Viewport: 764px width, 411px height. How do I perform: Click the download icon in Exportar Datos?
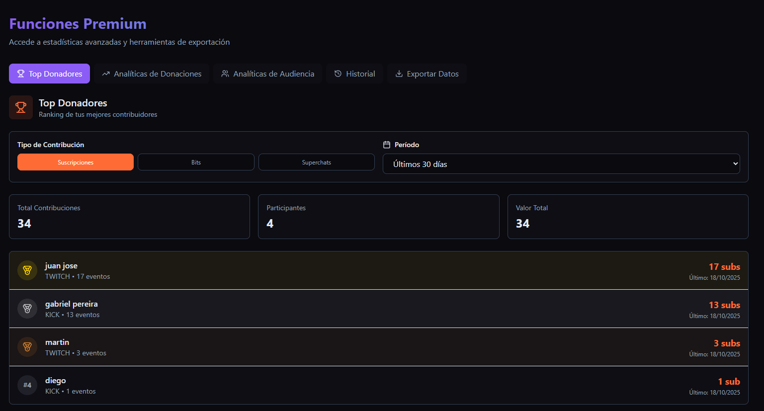click(x=399, y=74)
